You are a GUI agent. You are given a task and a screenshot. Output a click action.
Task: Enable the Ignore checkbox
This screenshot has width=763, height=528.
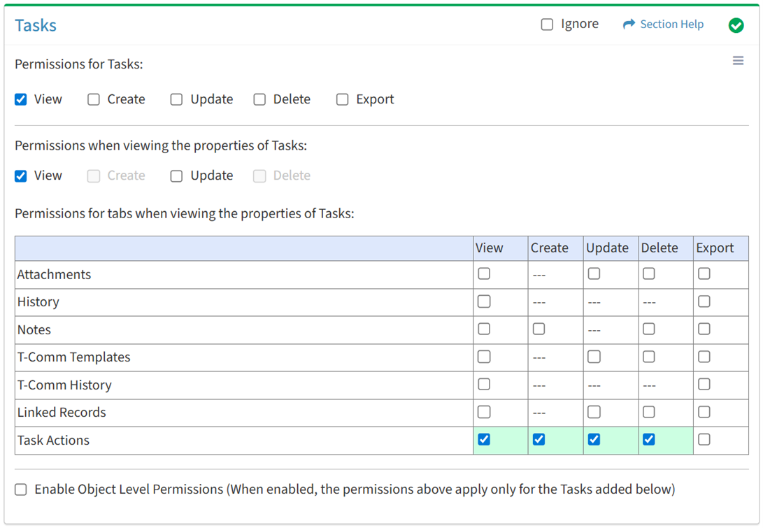click(x=547, y=24)
